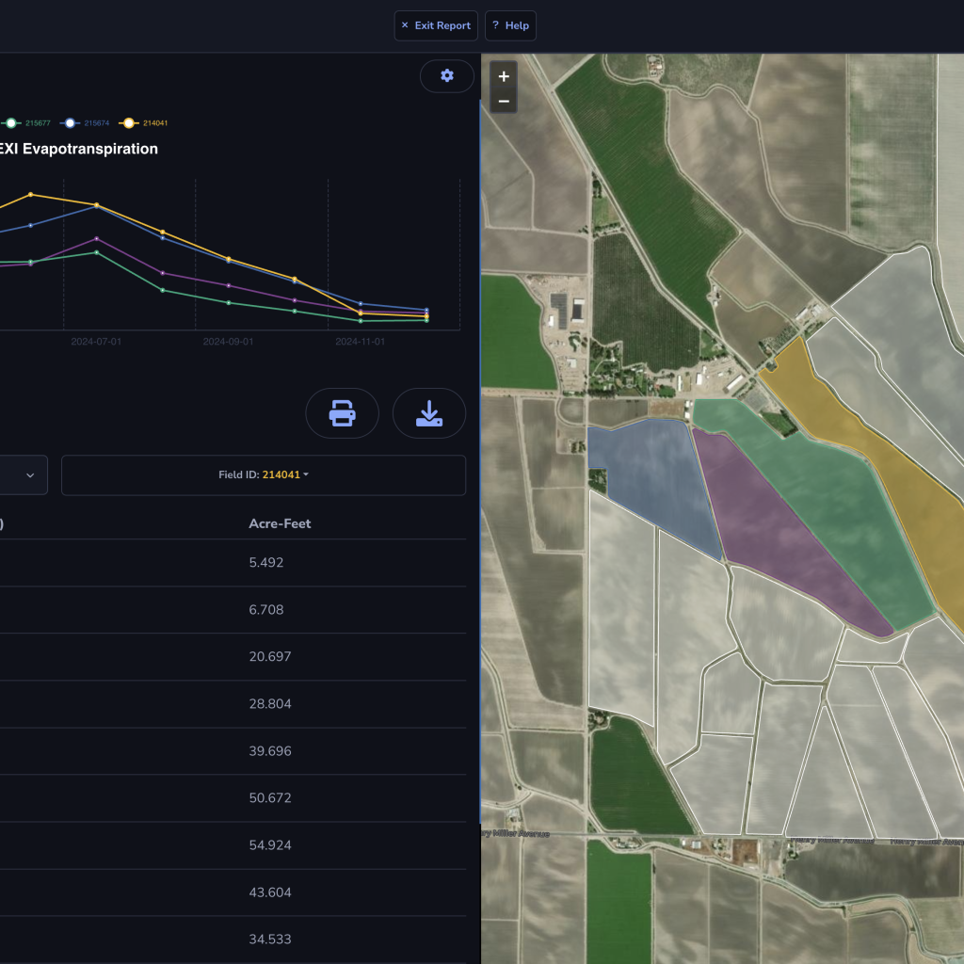This screenshot has width=964, height=964.
Task: Click the print report icon
Action: (342, 413)
